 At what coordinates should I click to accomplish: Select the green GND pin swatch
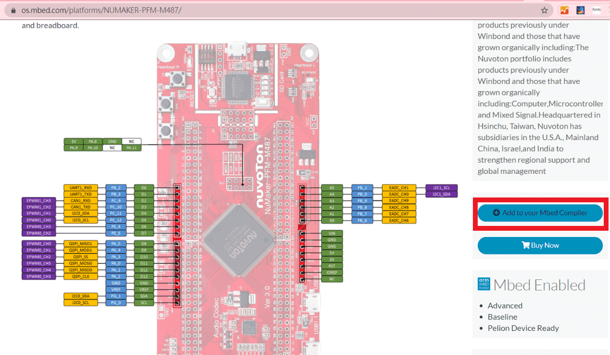coord(112,141)
